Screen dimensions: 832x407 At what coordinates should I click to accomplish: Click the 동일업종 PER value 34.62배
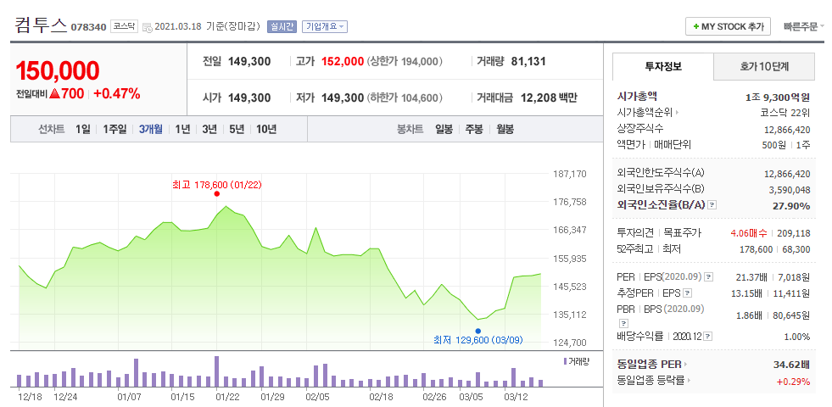pyautogui.click(x=791, y=365)
